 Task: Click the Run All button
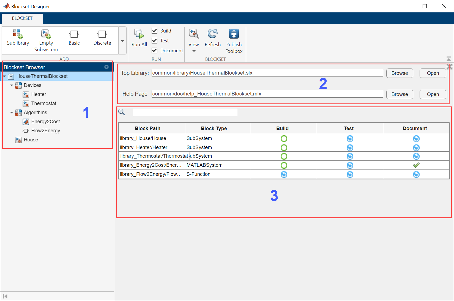pyautogui.click(x=139, y=36)
